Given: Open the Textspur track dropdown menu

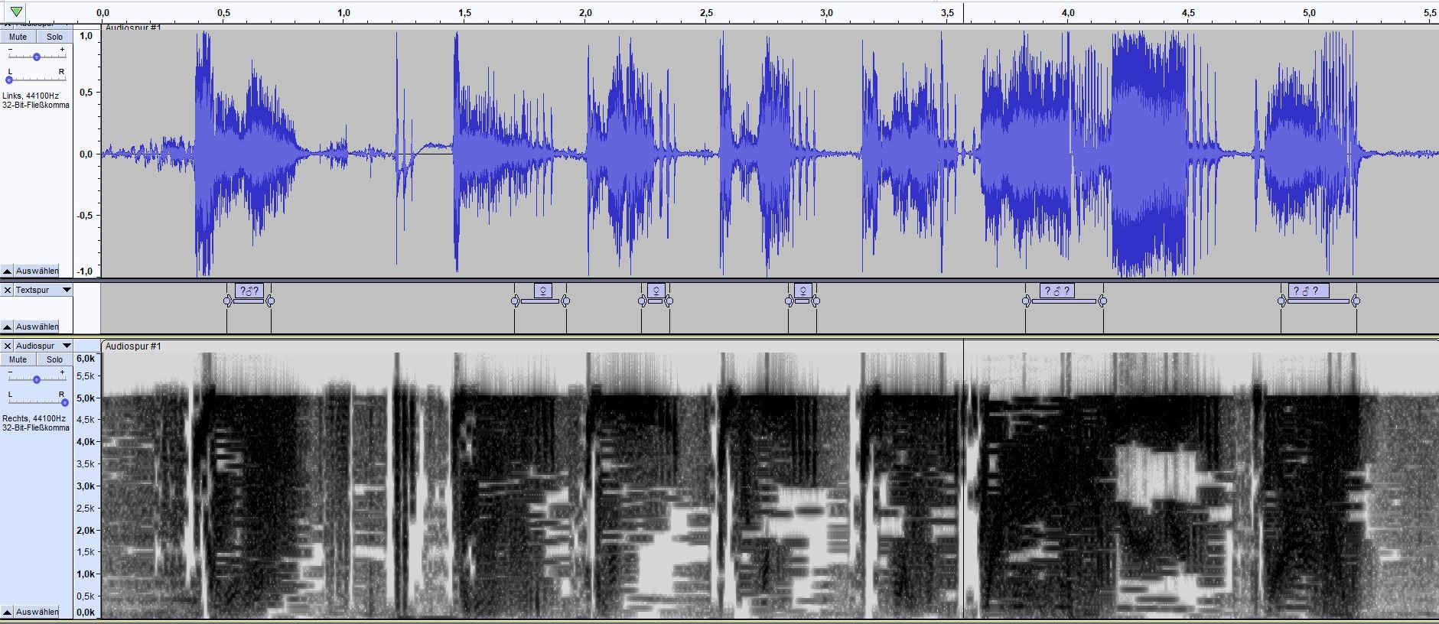Looking at the screenshot, I should pyautogui.click(x=67, y=290).
